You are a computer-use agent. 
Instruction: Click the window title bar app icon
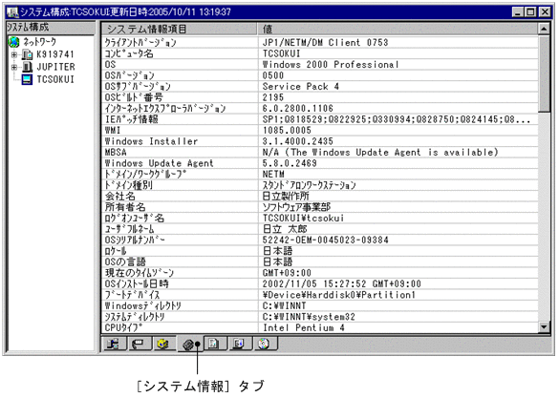click(x=12, y=12)
